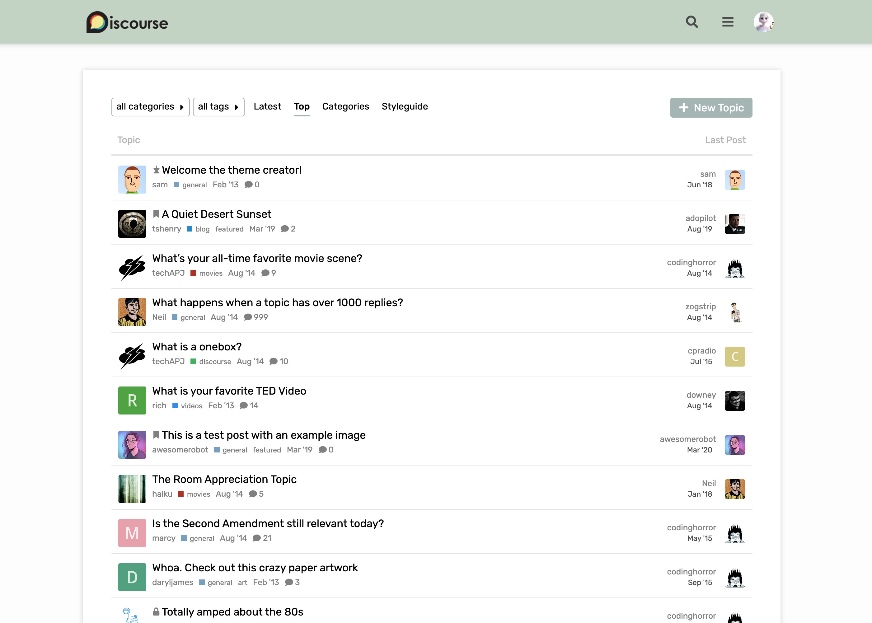Open 'What is a onebox?' topic
Viewport: 872px width, 623px height.
click(x=197, y=347)
